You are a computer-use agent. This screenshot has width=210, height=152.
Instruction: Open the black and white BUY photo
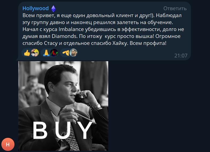[x=63, y=106]
